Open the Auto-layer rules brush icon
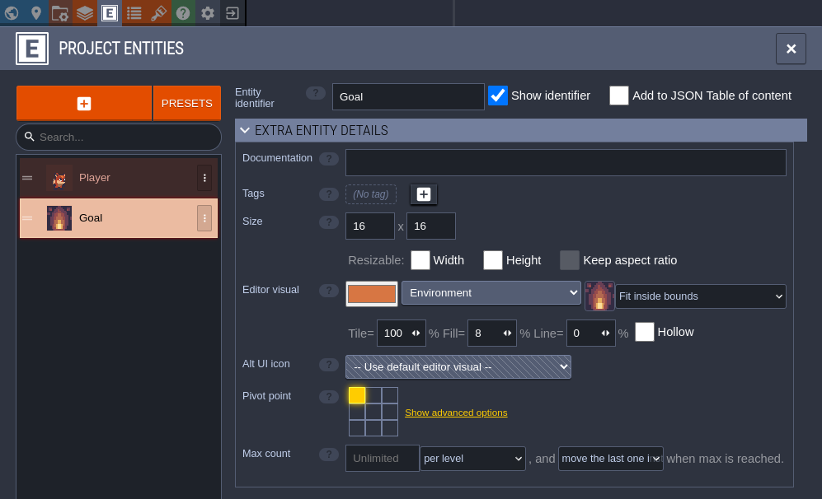This screenshot has width=822, height=499. (x=158, y=12)
